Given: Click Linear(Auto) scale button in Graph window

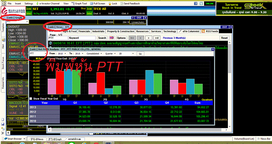Looking at the screenshot, I should point(138,22).
